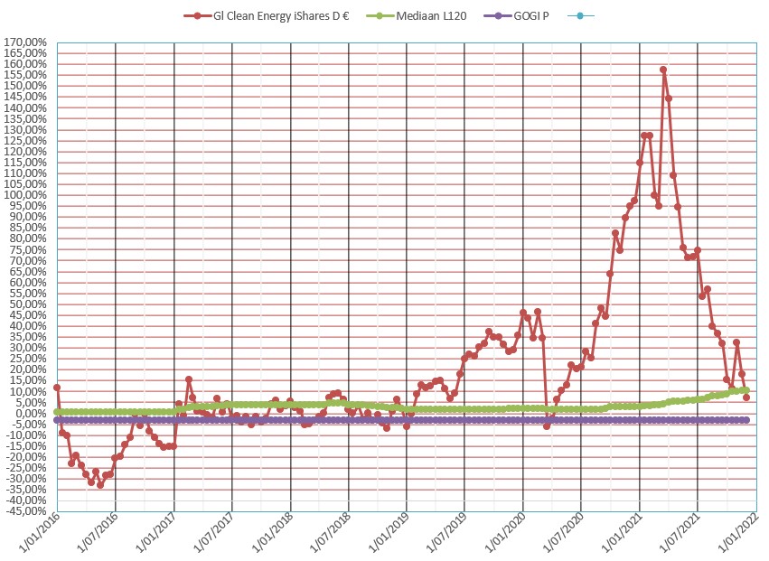Select the 170,00% label on vertical axis
The image size is (769, 561).
tap(25, 42)
